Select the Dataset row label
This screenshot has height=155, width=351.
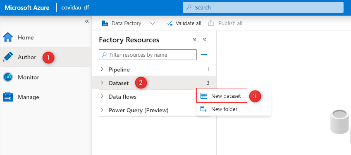pos(119,83)
